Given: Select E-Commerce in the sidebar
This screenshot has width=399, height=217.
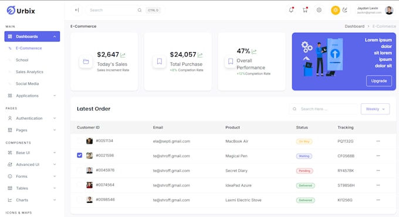Looking at the screenshot, I should click(x=29, y=48).
